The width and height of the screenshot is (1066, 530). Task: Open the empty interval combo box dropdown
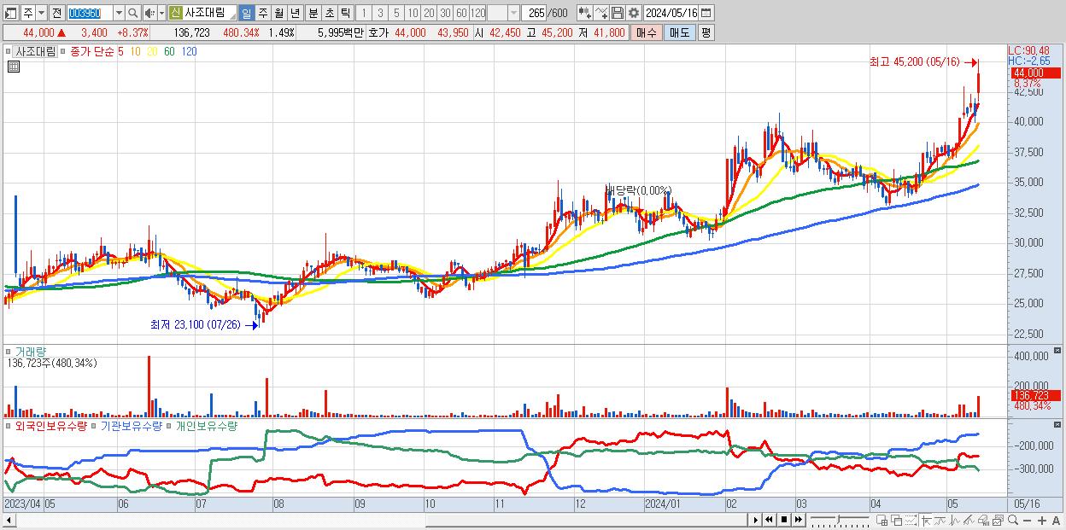513,13
